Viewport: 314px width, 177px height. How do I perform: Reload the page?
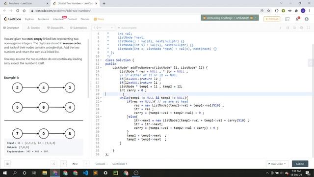18,11
